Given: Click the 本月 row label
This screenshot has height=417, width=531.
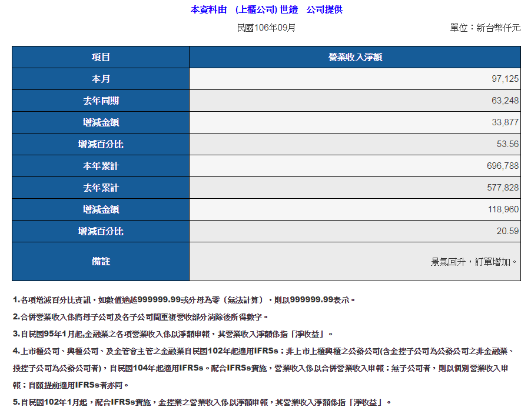Looking at the screenshot, I should point(101,79).
